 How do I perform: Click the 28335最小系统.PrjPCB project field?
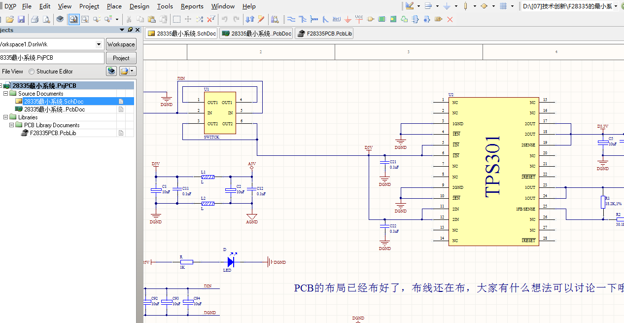(52, 58)
